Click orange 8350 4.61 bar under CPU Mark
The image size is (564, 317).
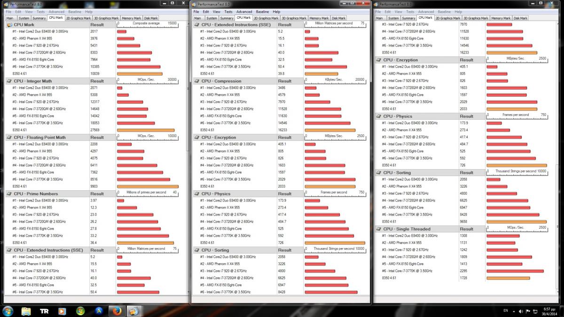click(139, 74)
